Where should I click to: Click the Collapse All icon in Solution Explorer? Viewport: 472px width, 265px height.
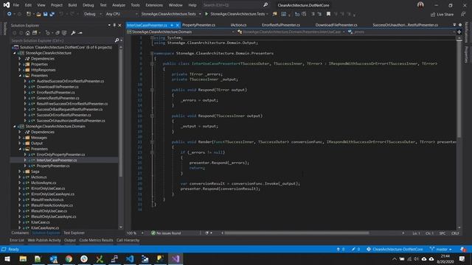[x=58, y=32]
